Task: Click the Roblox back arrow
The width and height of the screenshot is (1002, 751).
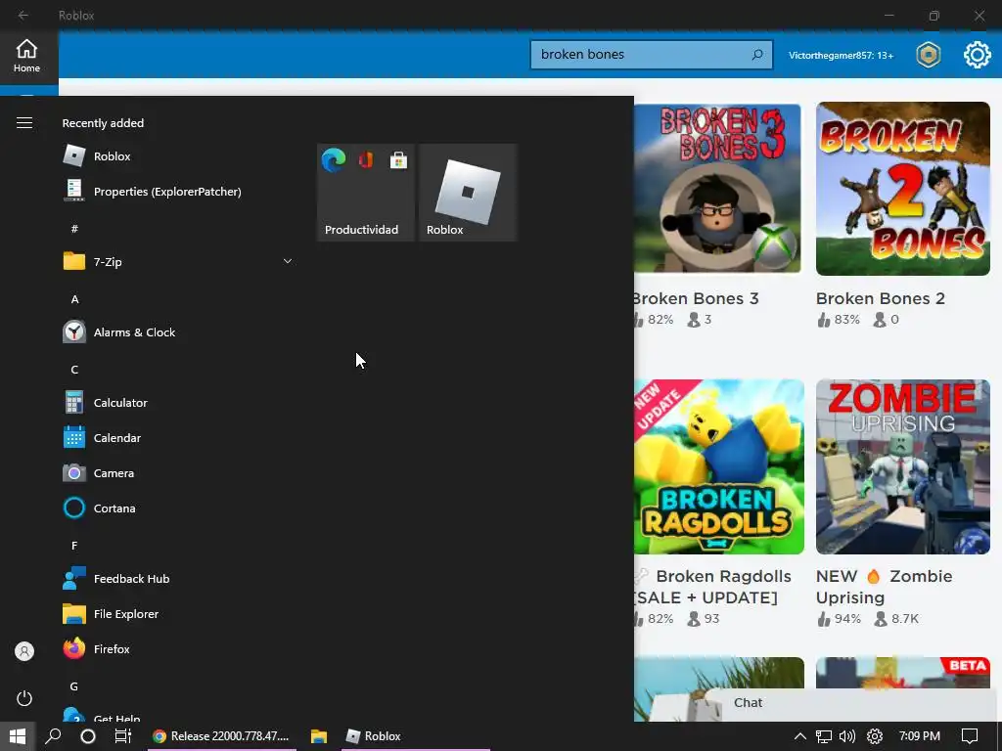Action: coord(23,15)
